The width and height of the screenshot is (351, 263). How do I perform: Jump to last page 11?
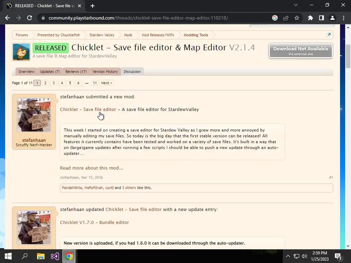(x=95, y=83)
